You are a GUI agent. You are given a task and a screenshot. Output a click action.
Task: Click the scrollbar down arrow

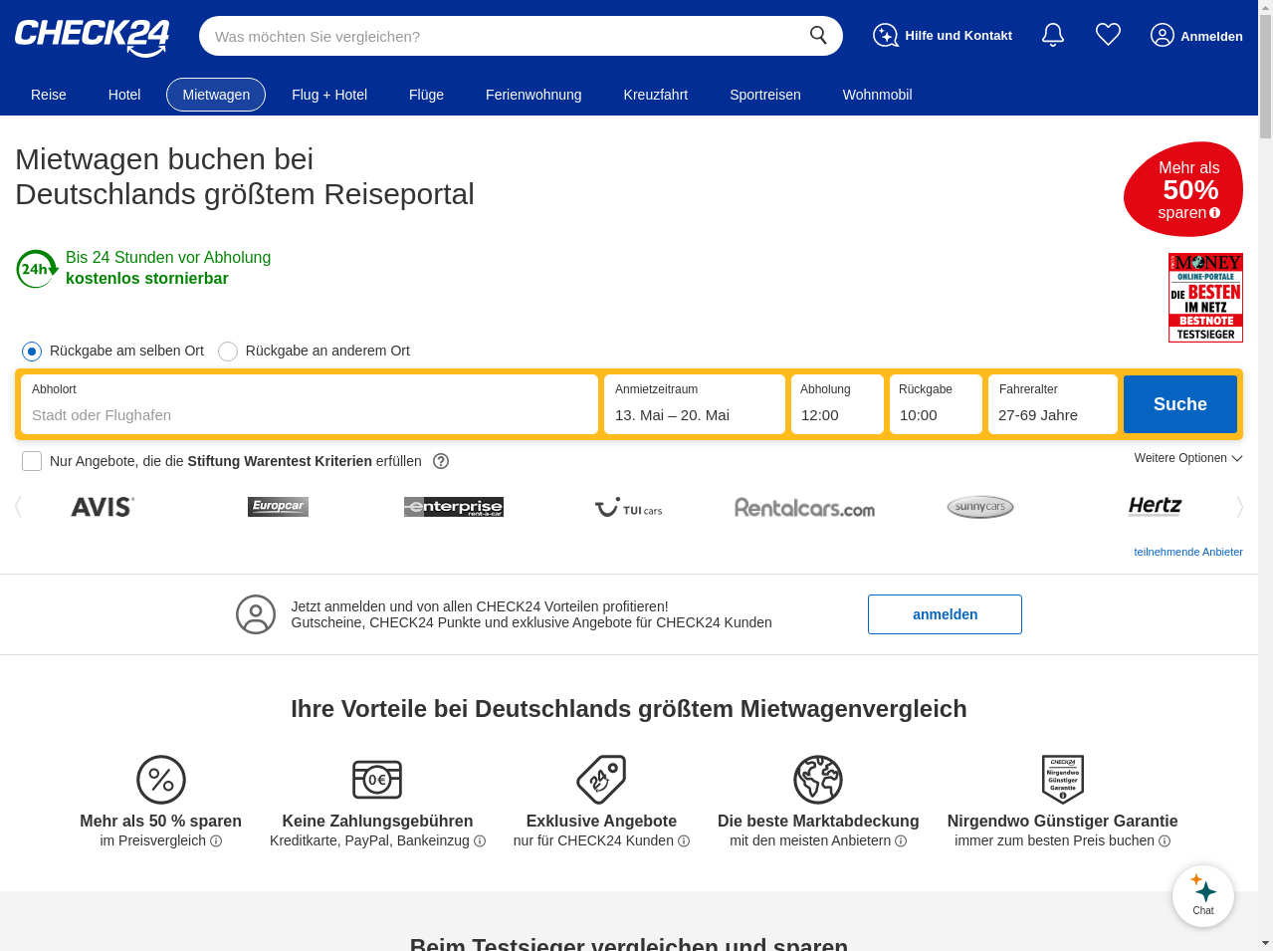pos(1265,943)
